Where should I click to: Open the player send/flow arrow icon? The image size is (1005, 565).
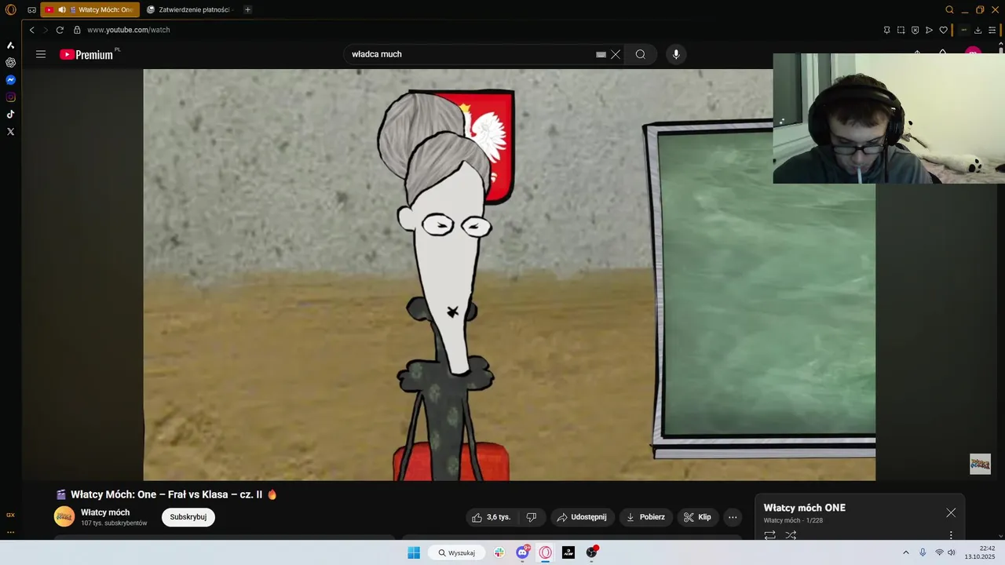[929, 30]
